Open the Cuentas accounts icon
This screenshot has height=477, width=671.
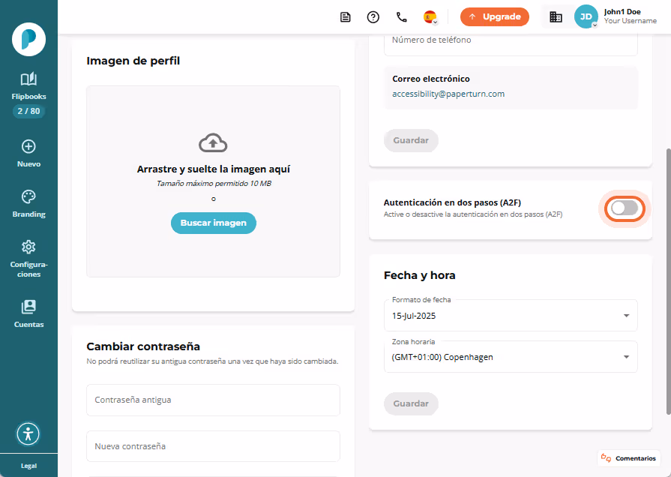28,307
